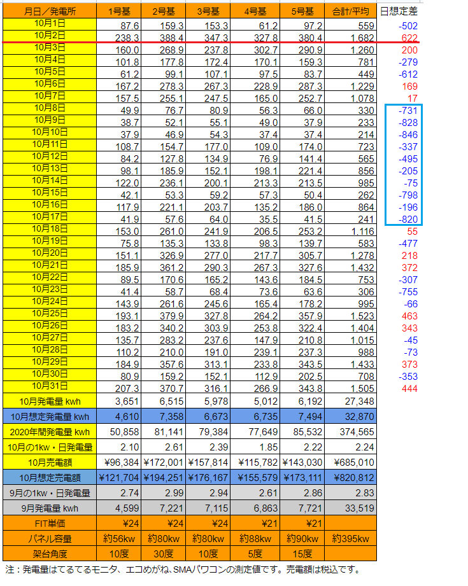Select 10月31日 date cell
The image size is (468, 586).
click(x=50, y=386)
